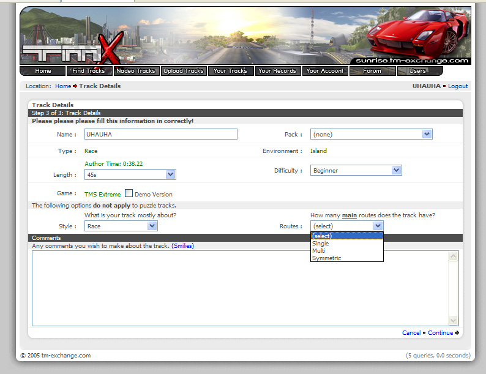Open the Upload Tracks tab

point(183,71)
